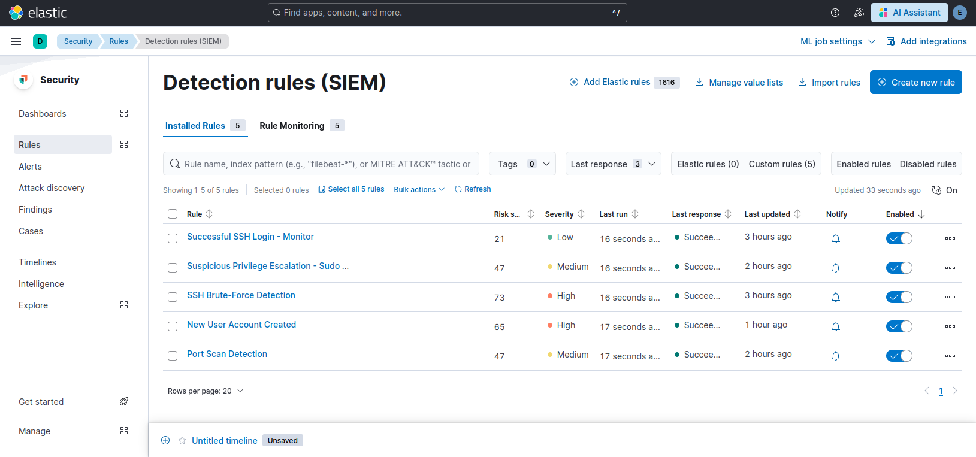Disable the Successful SSH Login rule
976x457 pixels.
tap(899, 238)
